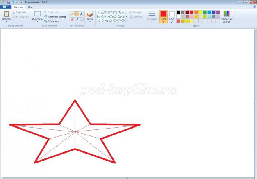257x179 pixels.
Task: Choose the Five-point star shape
Action: pos(107,21)
